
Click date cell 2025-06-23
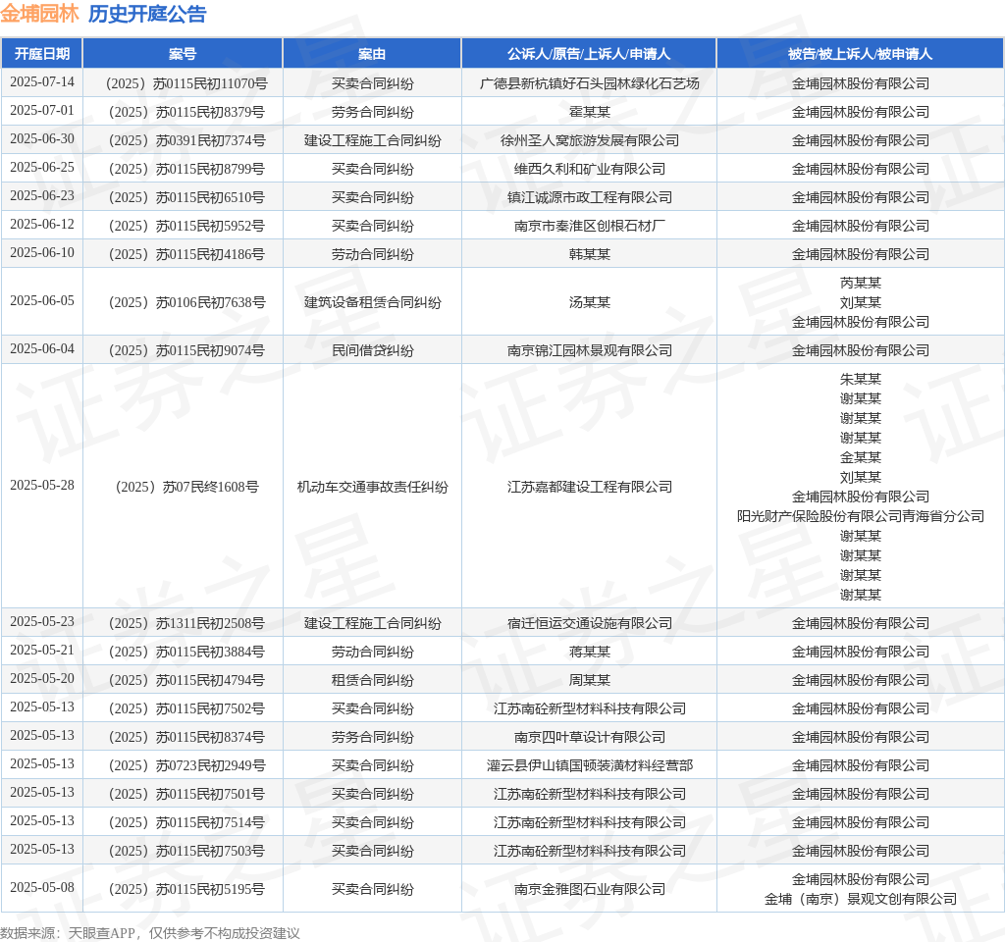click(42, 195)
